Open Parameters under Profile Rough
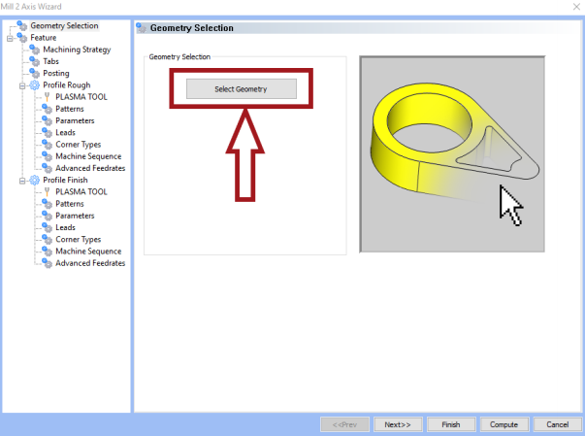This screenshot has width=585, height=436. pos(75,120)
